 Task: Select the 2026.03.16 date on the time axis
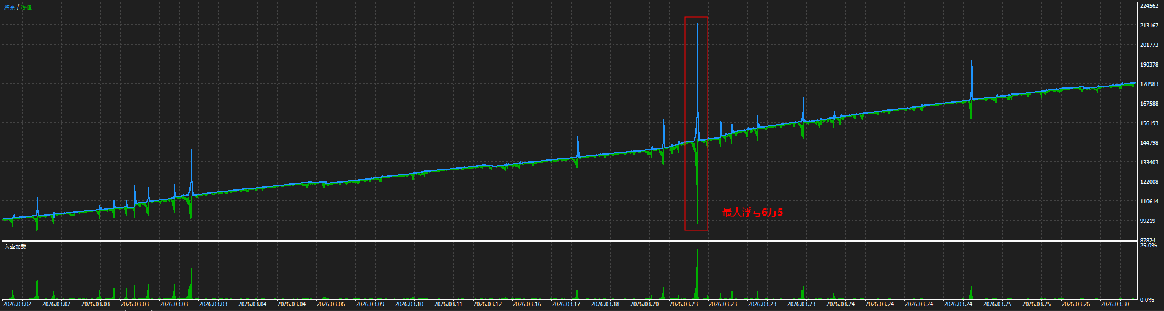[526, 304]
